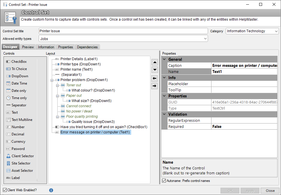Select the CheckBox control

(x=17, y=61)
